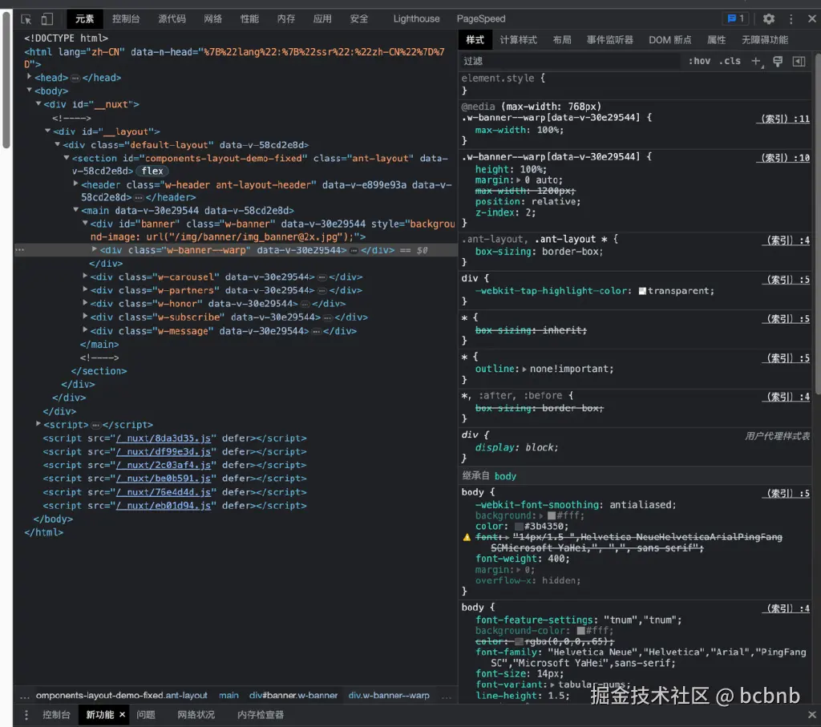
Task: Switch to the 控制台 panel tab
Action: 126,19
